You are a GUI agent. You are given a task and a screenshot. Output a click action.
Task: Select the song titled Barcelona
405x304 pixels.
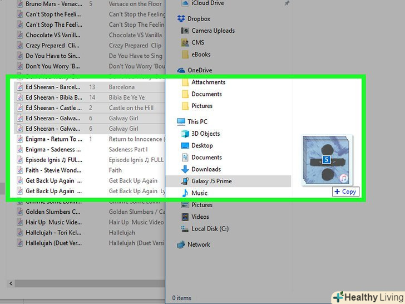[x=122, y=87]
